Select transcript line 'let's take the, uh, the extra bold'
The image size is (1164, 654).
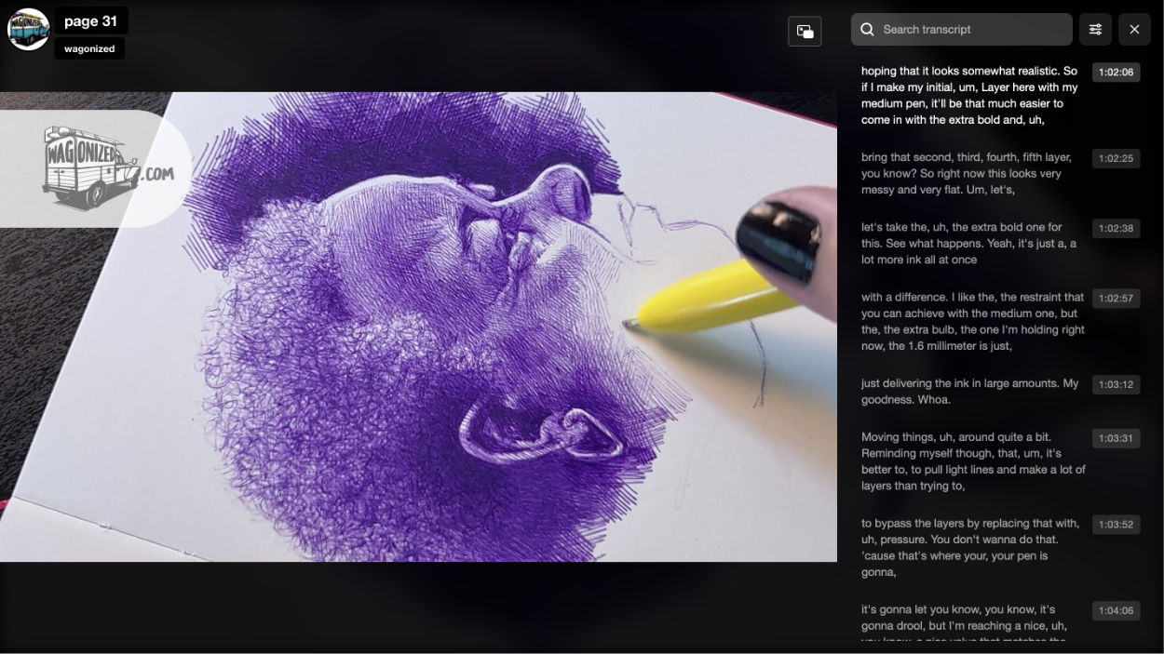click(970, 244)
